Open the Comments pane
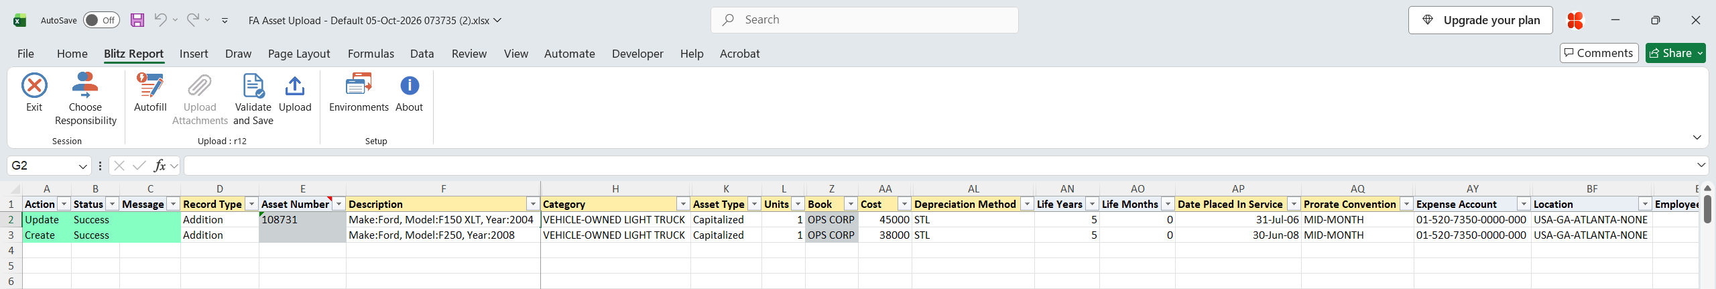This screenshot has height=289, width=1716. pos(1599,53)
